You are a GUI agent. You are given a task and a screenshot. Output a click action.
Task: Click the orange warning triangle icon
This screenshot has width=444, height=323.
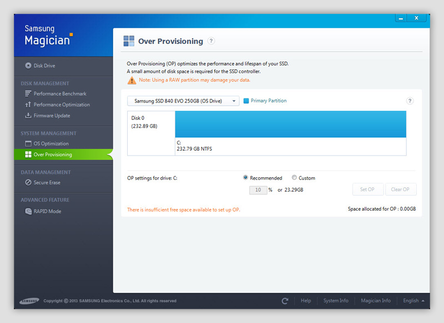pyautogui.click(x=132, y=80)
